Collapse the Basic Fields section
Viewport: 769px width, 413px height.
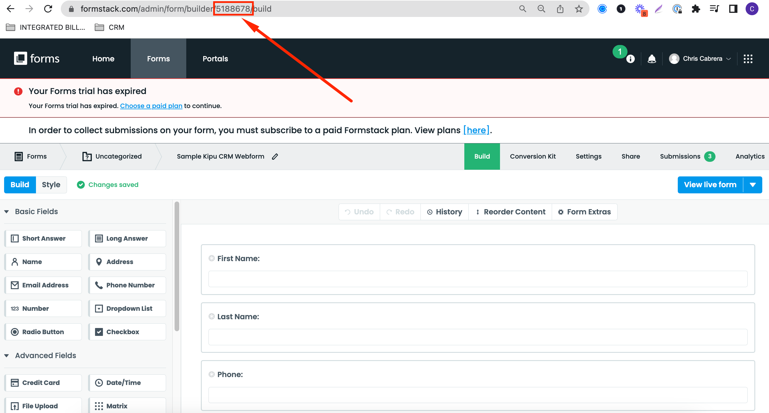click(x=7, y=211)
